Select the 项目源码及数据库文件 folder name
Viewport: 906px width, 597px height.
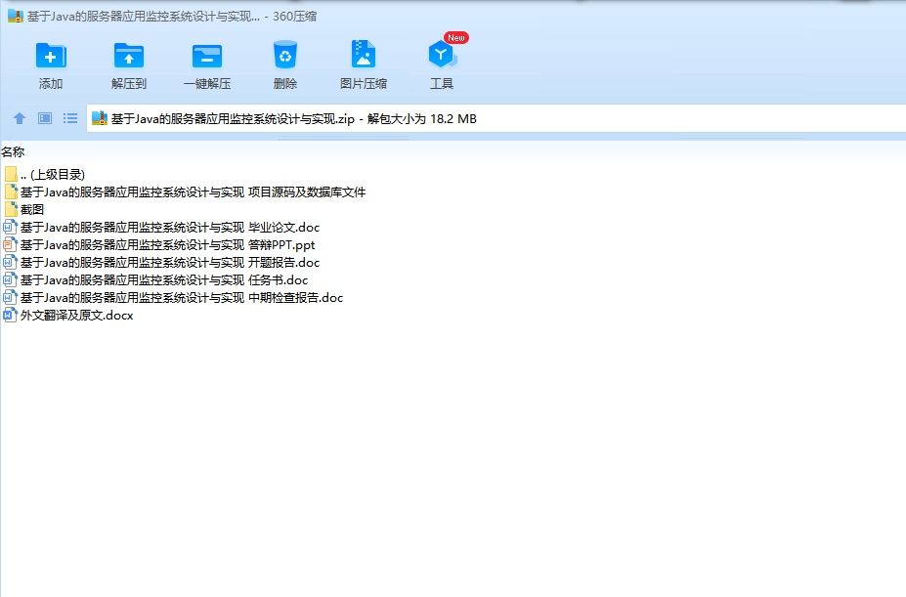click(x=193, y=192)
